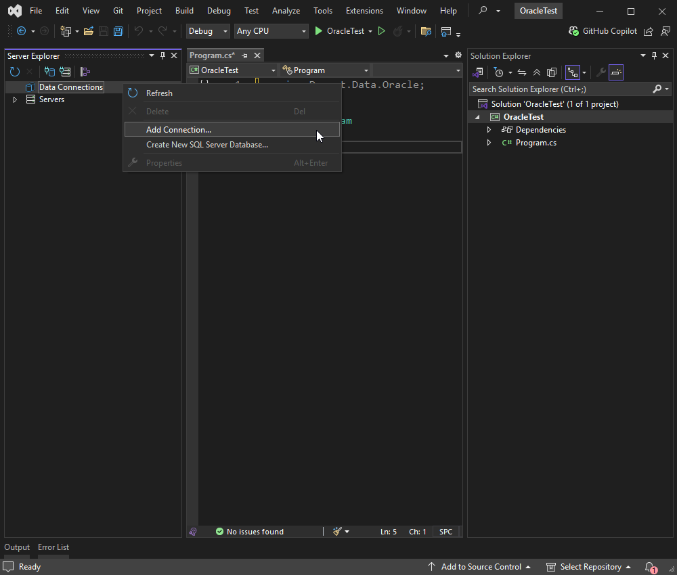Click Start Without Debugging green outline arrow
This screenshot has width=677, height=575.
pyautogui.click(x=382, y=31)
